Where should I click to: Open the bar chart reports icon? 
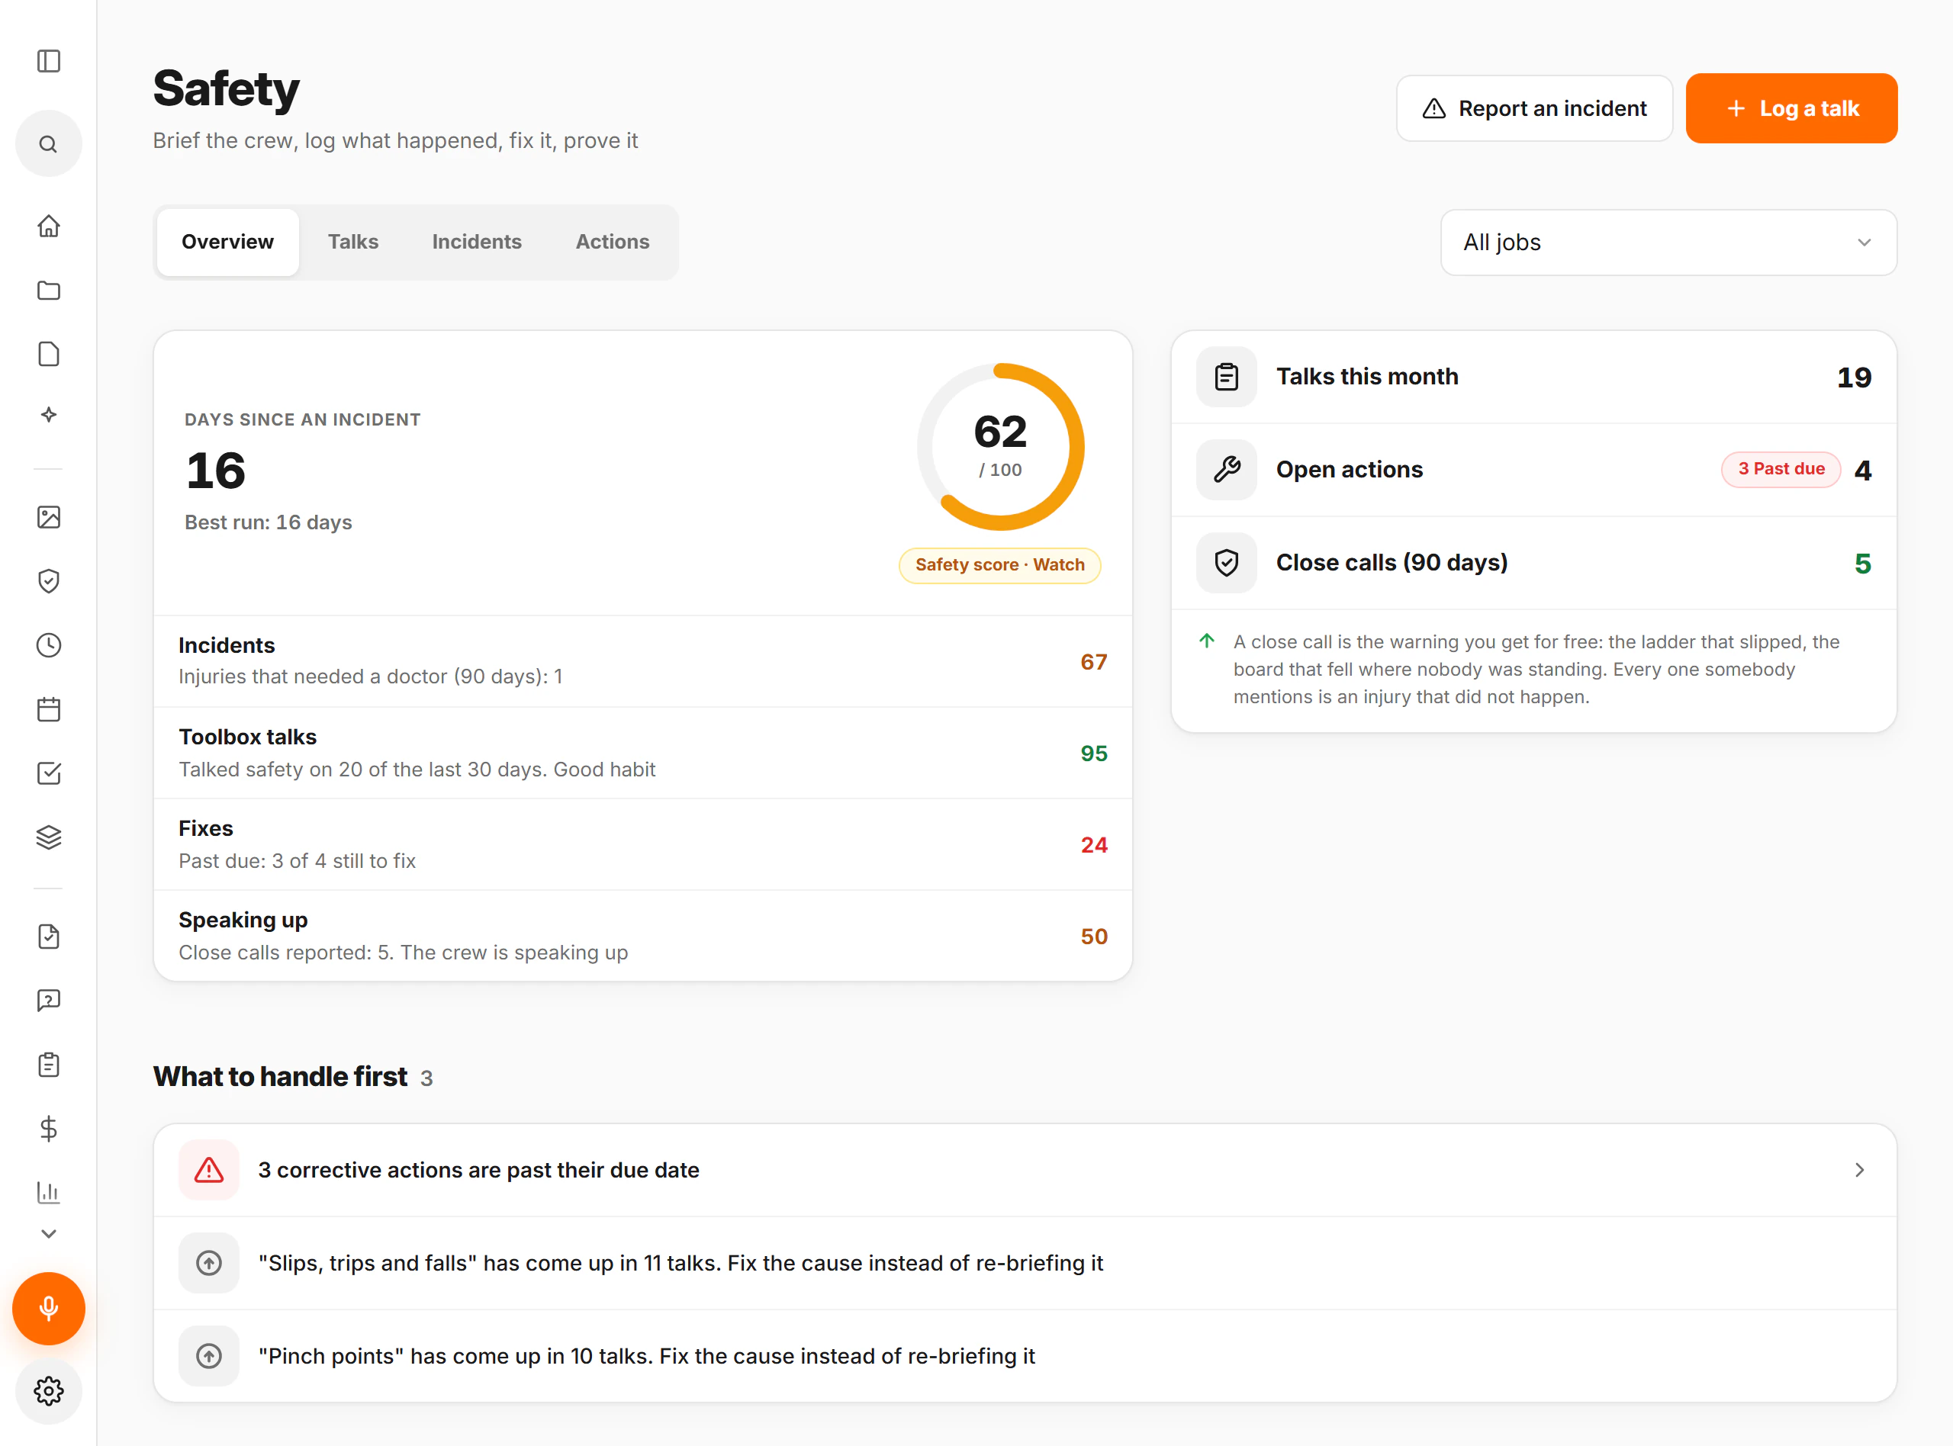49,1192
